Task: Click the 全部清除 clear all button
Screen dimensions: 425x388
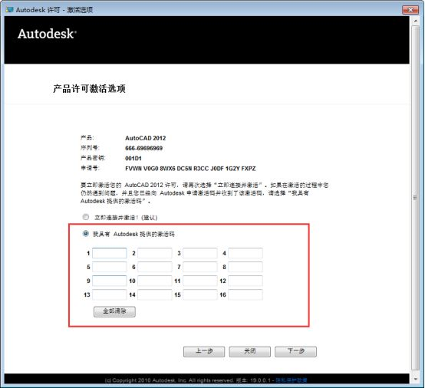Action: click(x=114, y=311)
